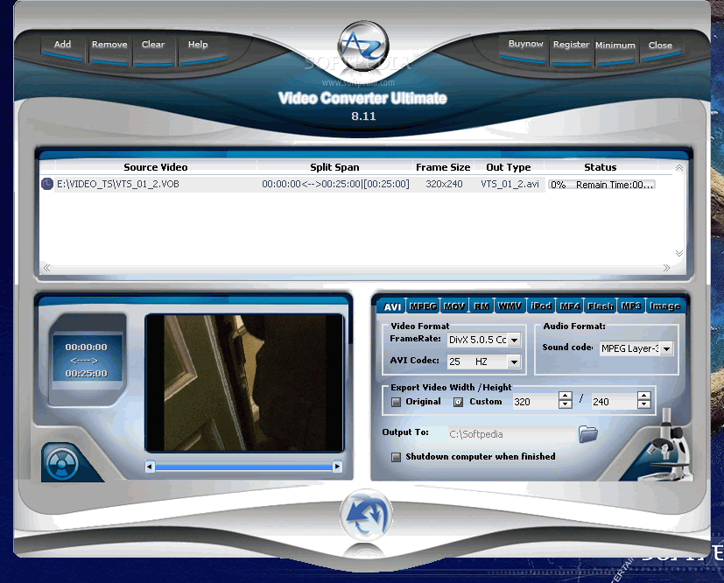Click the AZ logo at top center
724x583 pixels.
click(363, 46)
